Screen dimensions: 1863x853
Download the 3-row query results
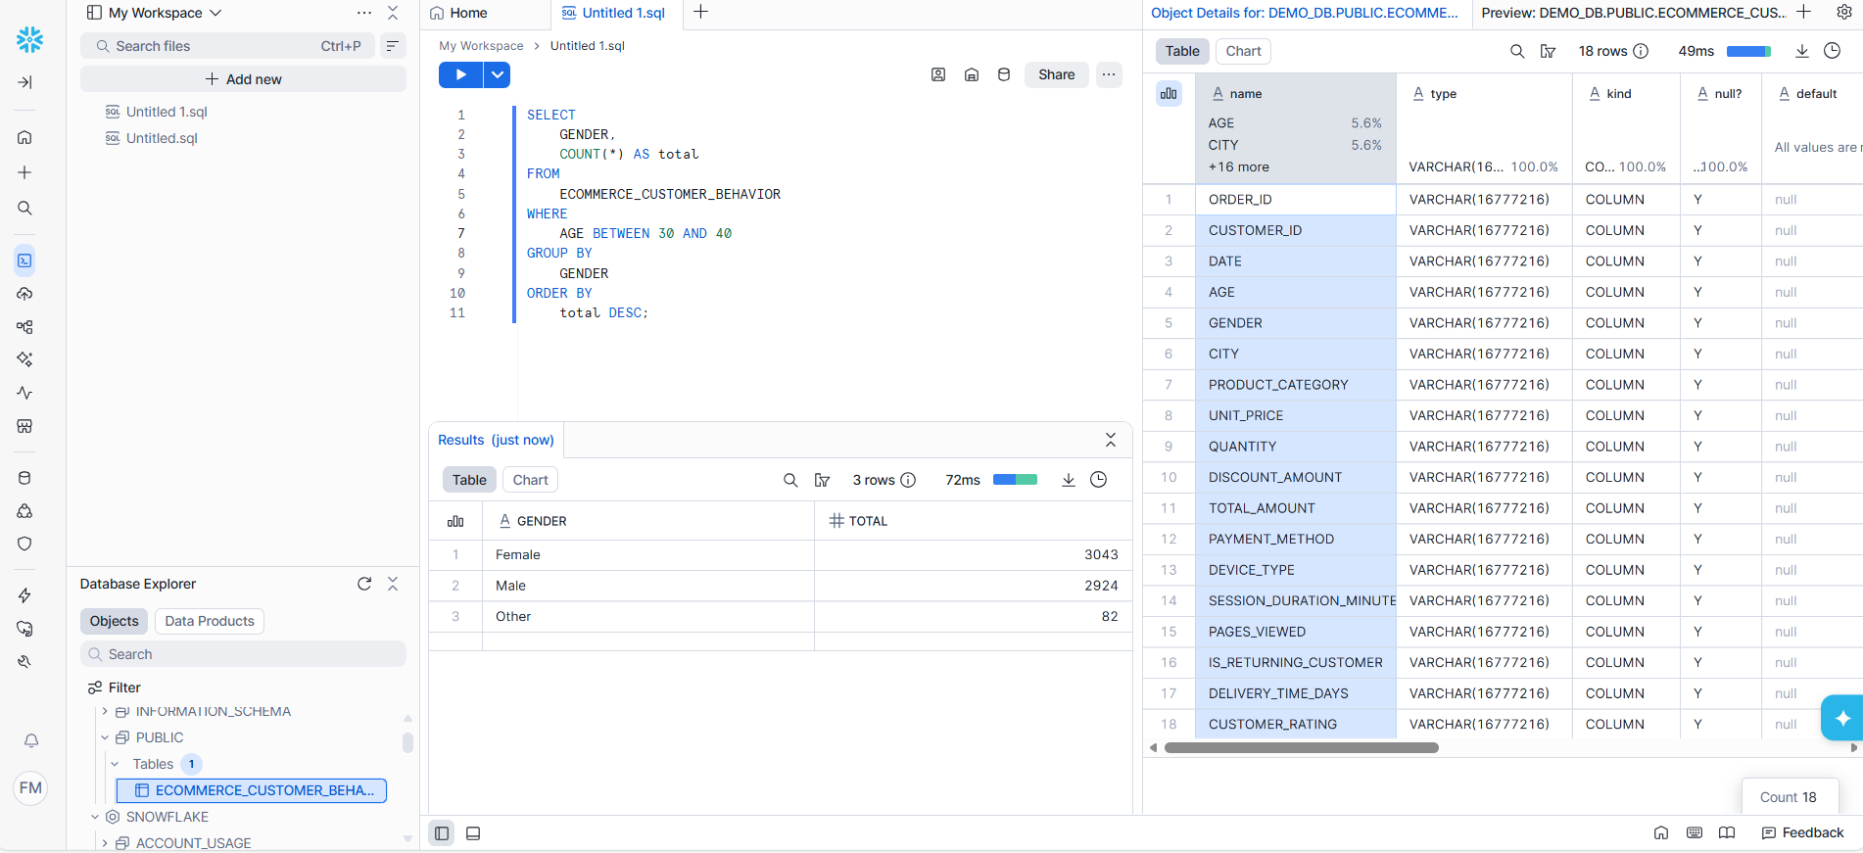pos(1069,480)
